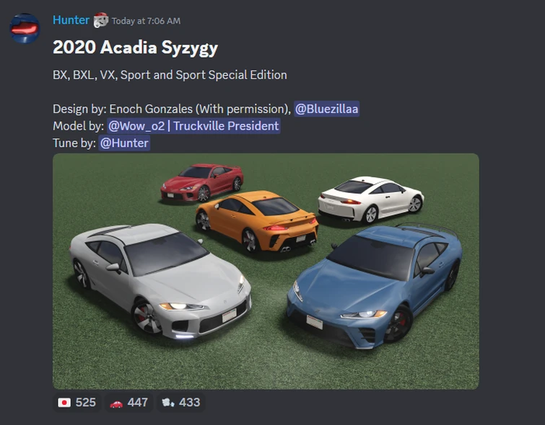The height and width of the screenshot is (425, 545).
Task: Click the @Hunter mention after Tune by
Action: coord(124,143)
